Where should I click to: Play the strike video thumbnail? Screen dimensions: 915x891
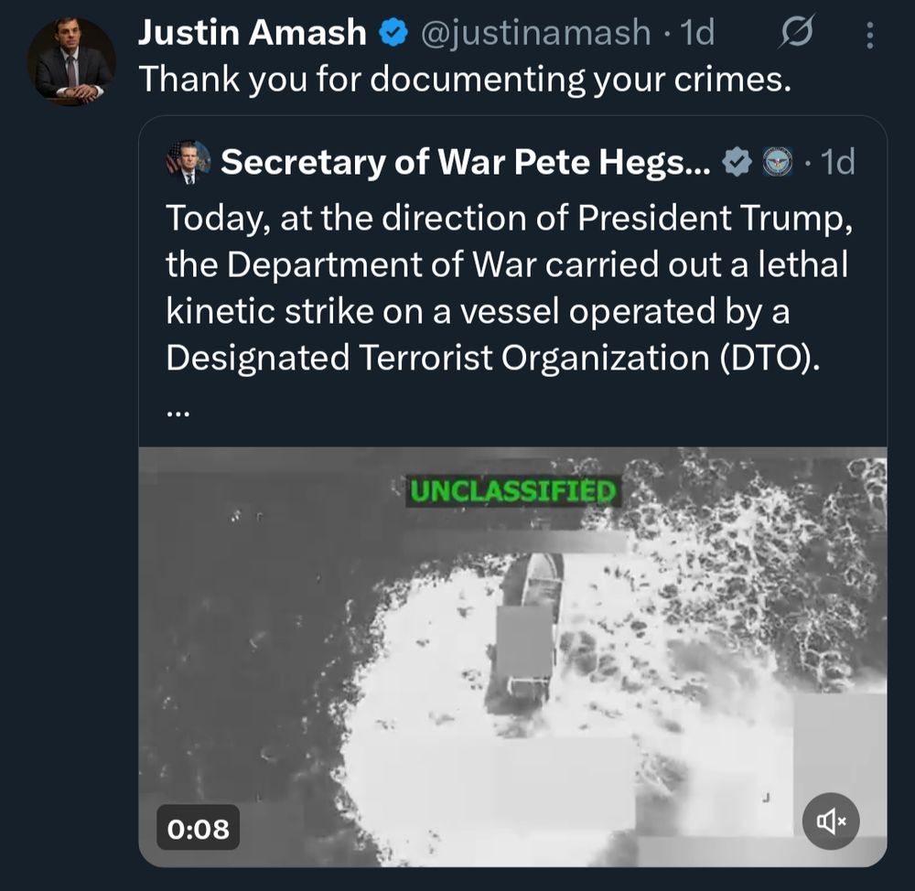tap(512, 655)
